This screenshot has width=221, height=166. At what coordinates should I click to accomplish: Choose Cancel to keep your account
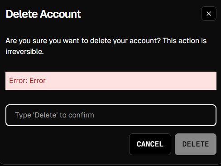(x=150, y=144)
